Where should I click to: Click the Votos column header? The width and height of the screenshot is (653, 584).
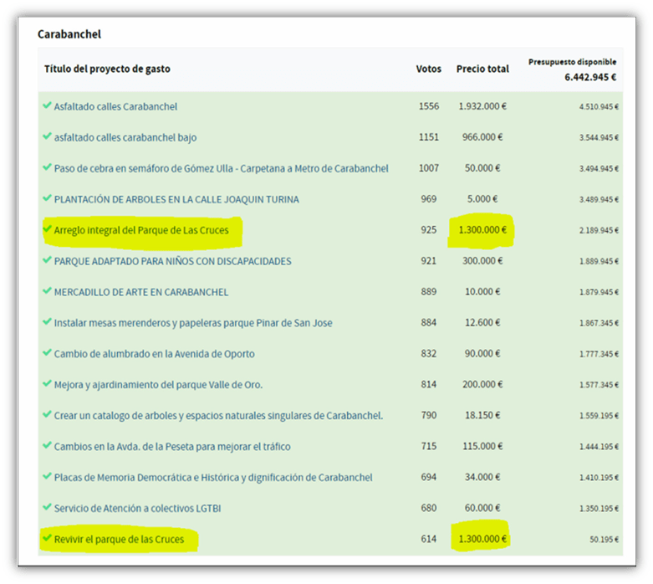[428, 69]
